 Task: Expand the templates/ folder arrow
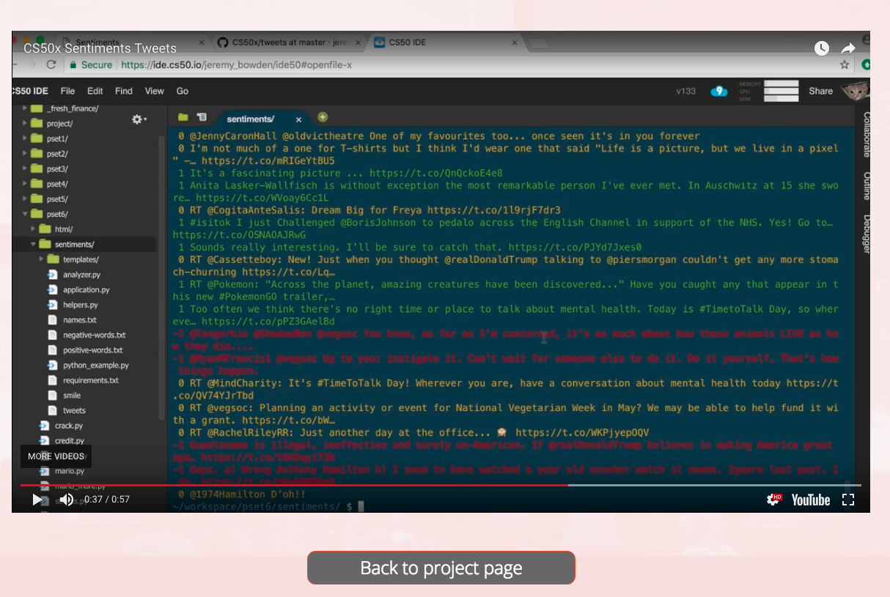tap(41, 259)
